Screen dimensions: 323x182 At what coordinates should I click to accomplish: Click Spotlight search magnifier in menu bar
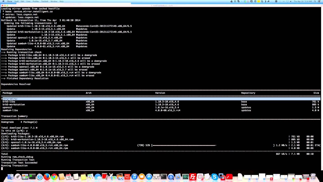point(315,1)
